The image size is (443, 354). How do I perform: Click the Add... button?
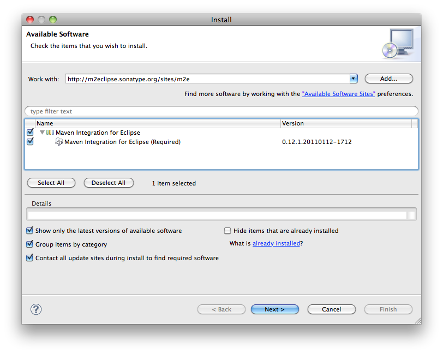pos(388,79)
